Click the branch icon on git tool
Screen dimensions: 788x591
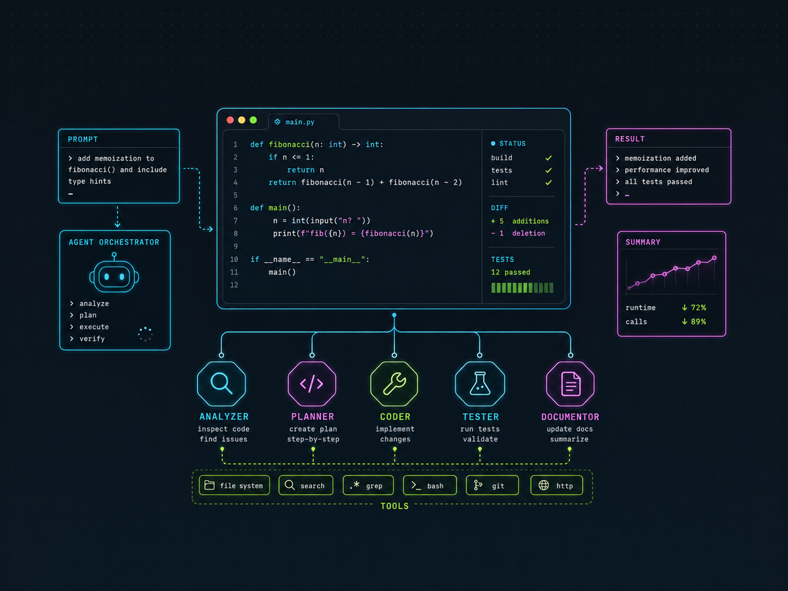pos(478,485)
